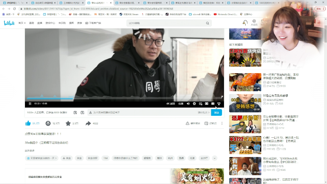The width and height of the screenshot is (327, 184).
Task: Expand more tags with chevron button
Action: click(x=215, y=158)
